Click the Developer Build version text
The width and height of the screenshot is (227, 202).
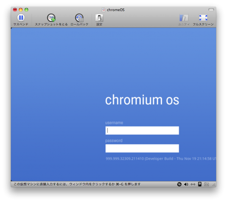click(161, 159)
